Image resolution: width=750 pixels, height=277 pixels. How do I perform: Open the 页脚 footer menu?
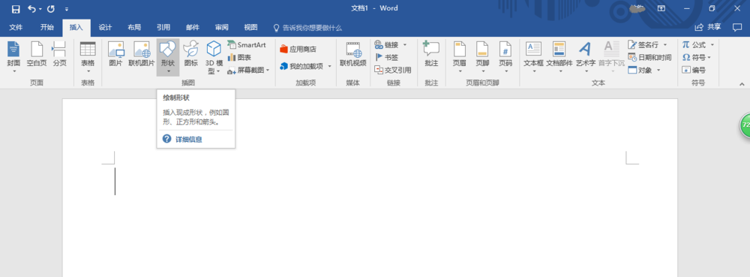pos(482,56)
